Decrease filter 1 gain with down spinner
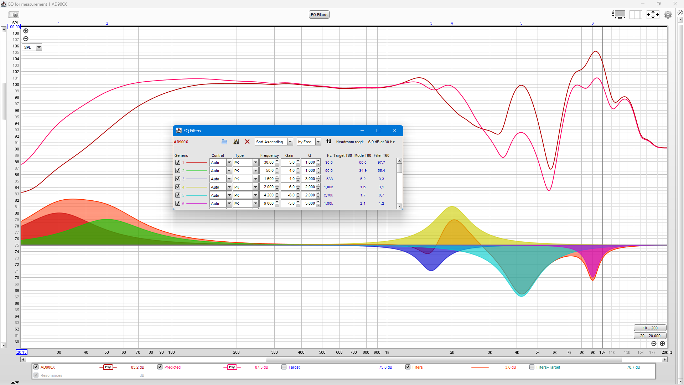The image size is (684, 385). pyautogui.click(x=298, y=164)
